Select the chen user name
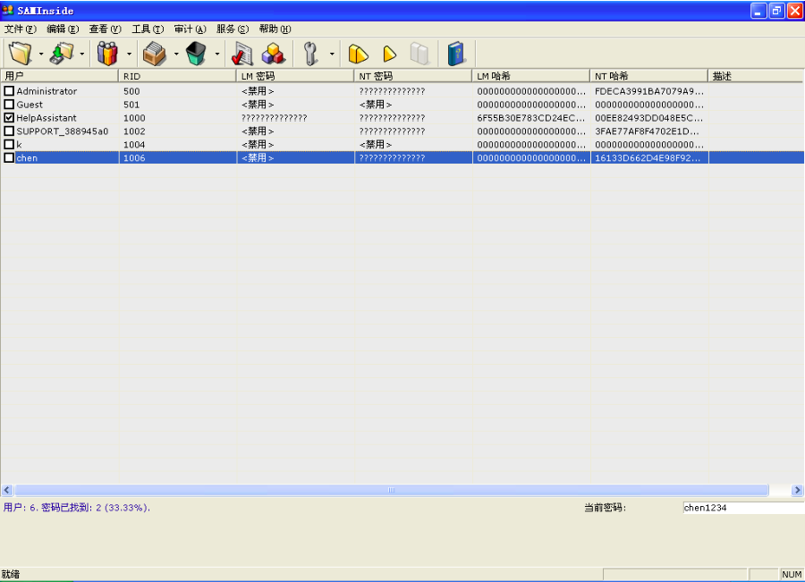The width and height of the screenshot is (805, 582). tap(27, 157)
